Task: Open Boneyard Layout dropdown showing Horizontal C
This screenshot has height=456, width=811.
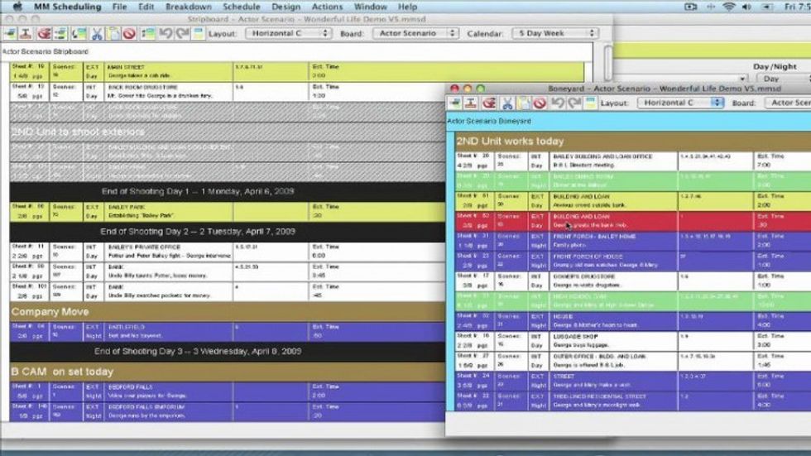Action: pyautogui.click(x=680, y=103)
